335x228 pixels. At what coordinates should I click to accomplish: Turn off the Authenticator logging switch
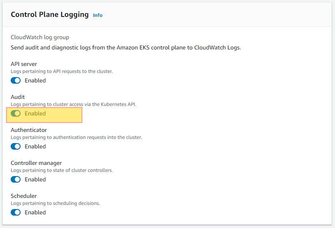click(16, 146)
